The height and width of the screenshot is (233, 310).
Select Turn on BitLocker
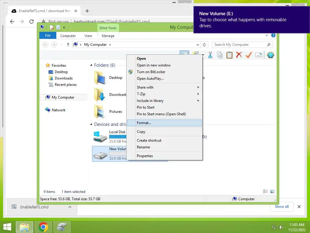coord(164,72)
